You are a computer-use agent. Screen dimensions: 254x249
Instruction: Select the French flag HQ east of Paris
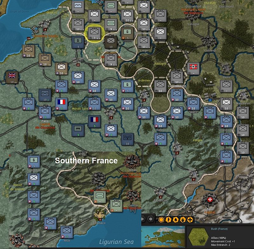coord(61,104)
